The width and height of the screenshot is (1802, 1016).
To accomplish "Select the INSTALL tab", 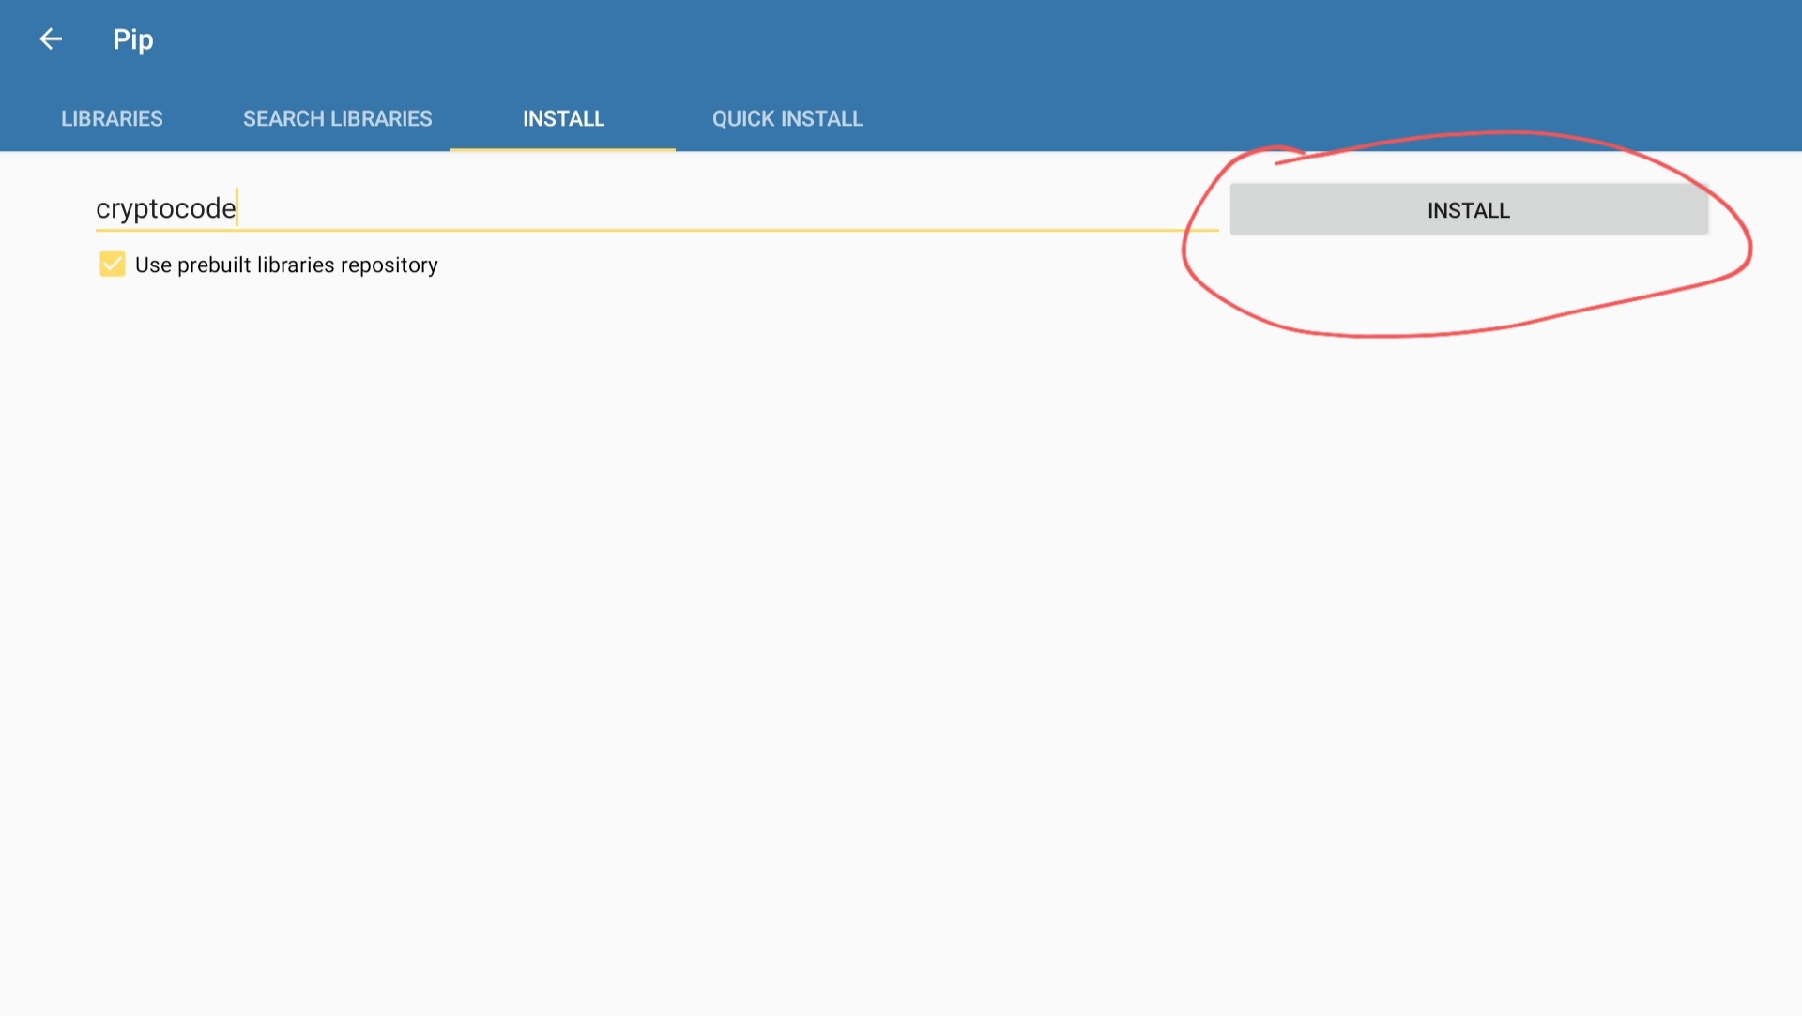I will point(563,119).
